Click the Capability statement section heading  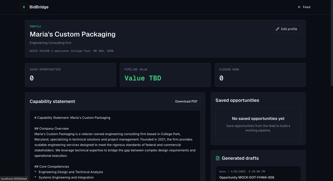pos(52,101)
